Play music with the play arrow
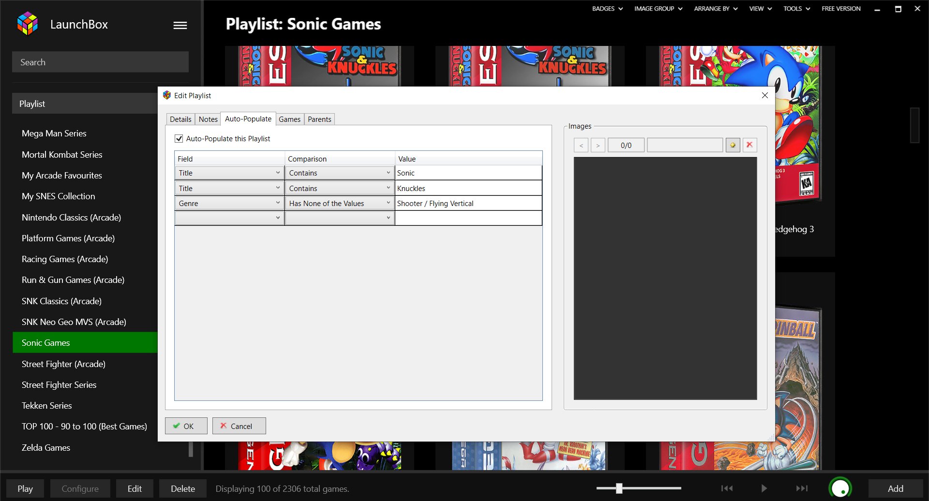Image resolution: width=929 pixels, height=501 pixels. tap(764, 488)
